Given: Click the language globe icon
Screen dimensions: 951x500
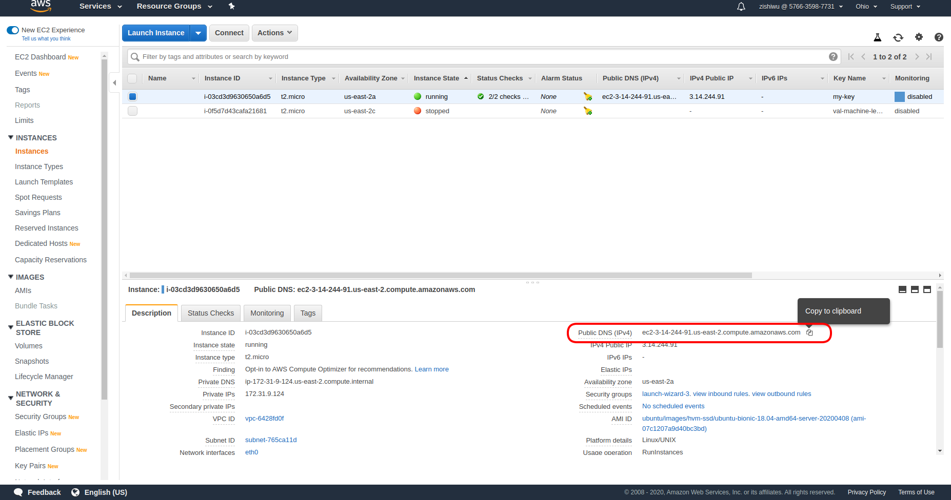Looking at the screenshot, I should tap(75, 492).
